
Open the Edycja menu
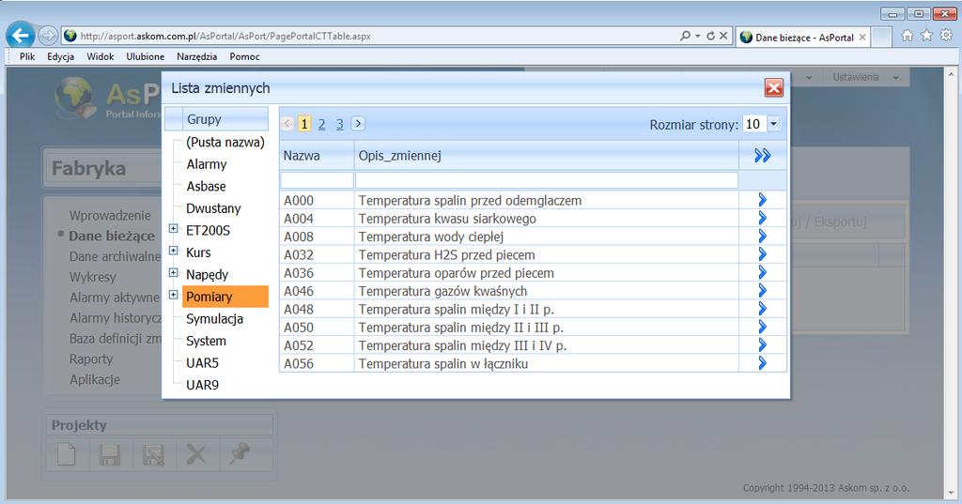click(61, 56)
